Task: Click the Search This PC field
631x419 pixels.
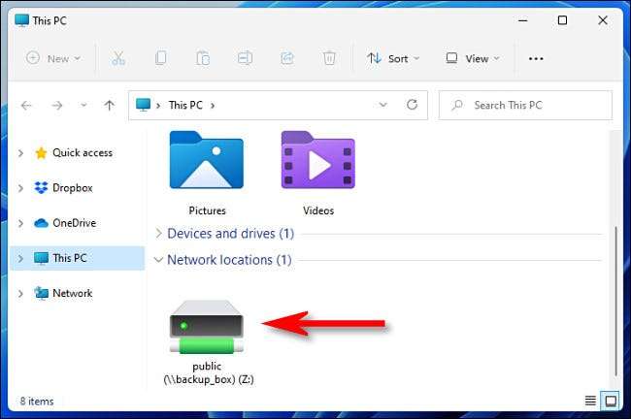Action: (x=525, y=106)
